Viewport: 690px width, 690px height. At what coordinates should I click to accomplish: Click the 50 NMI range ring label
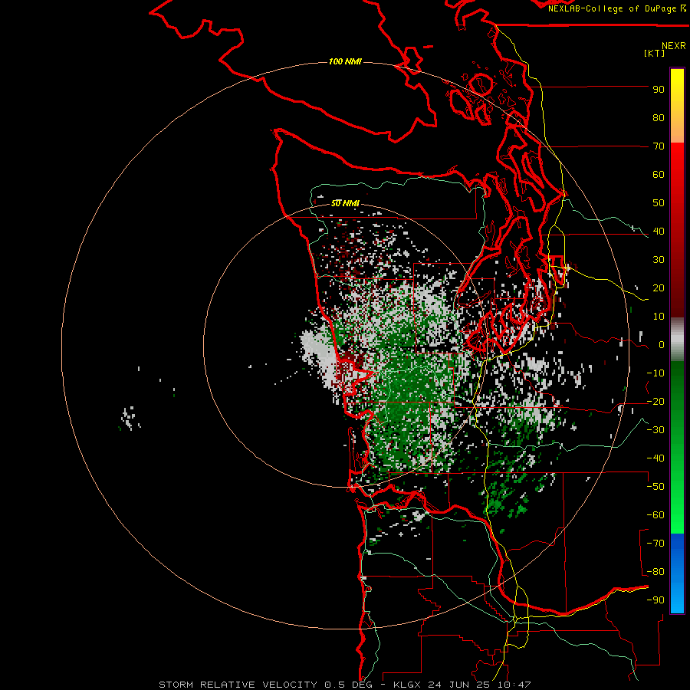[345, 203]
